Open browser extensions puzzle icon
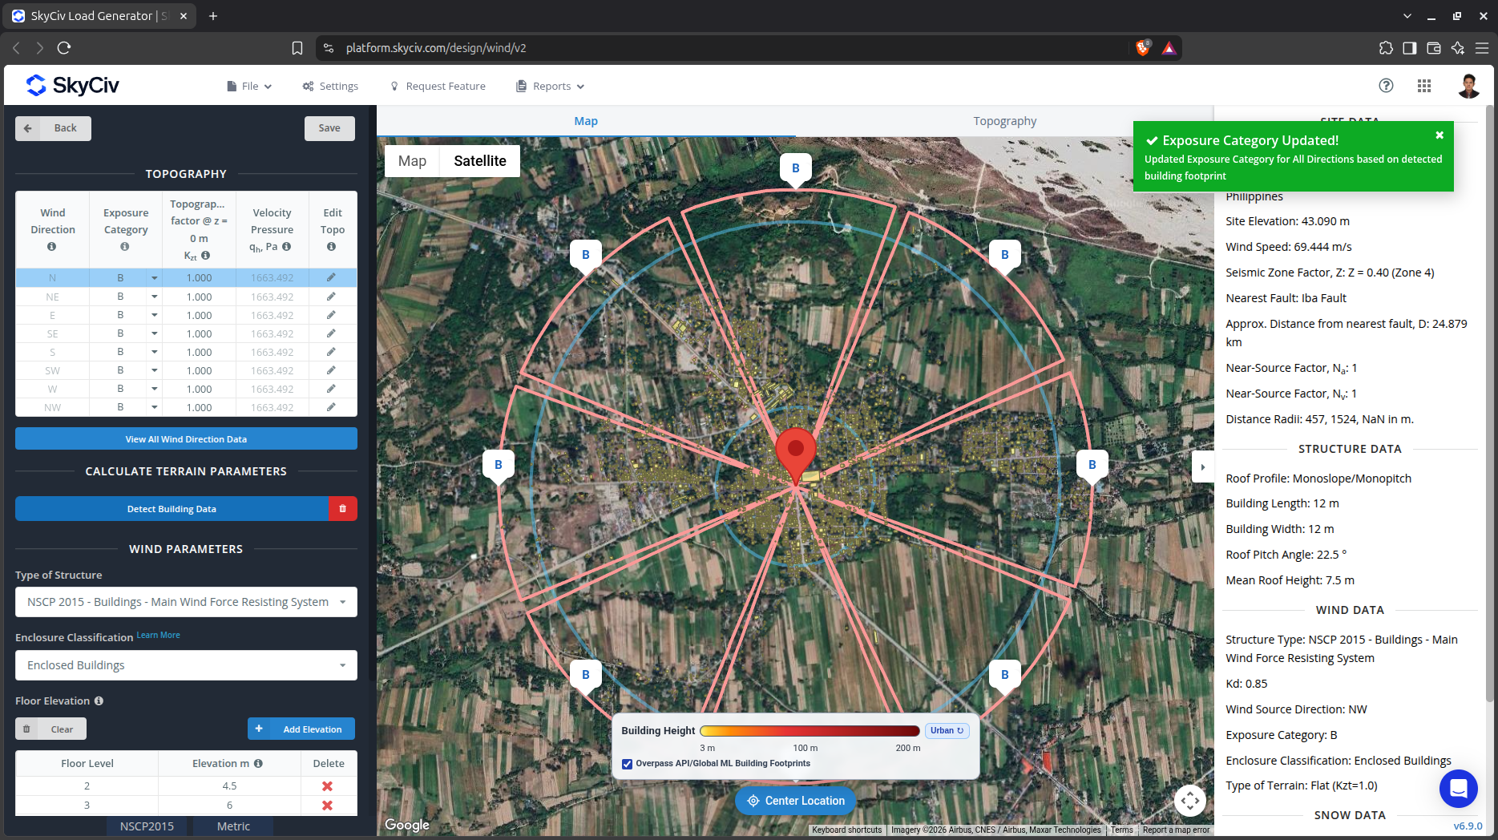Image resolution: width=1498 pixels, height=840 pixels. pyautogui.click(x=1386, y=48)
